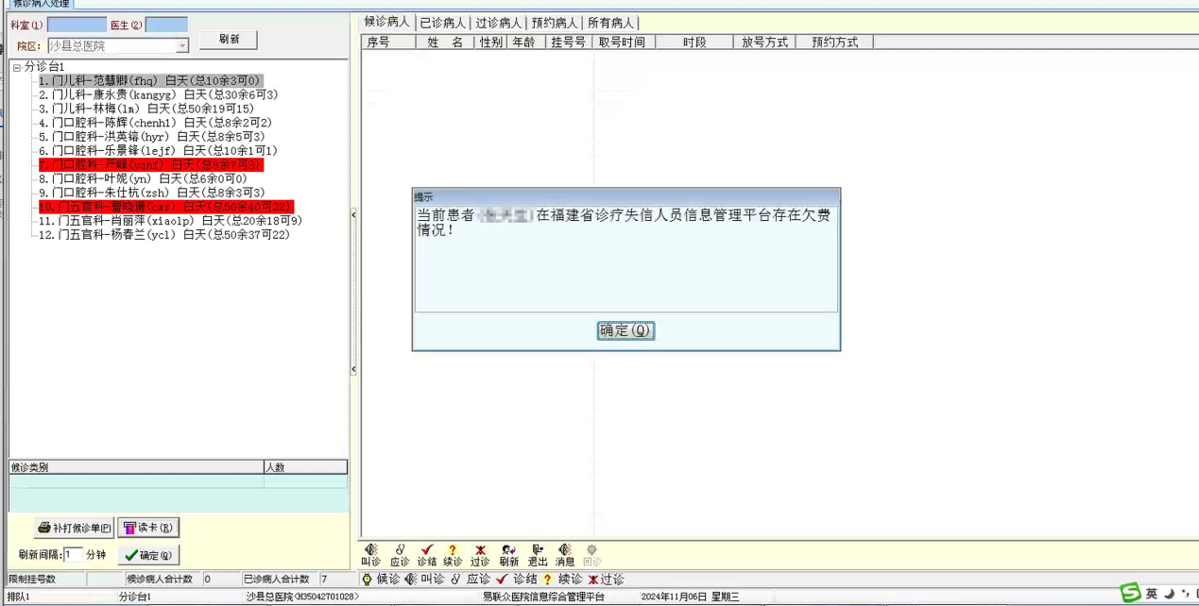Select 门五官科-杨春兰(ycl) tree row

163,235
